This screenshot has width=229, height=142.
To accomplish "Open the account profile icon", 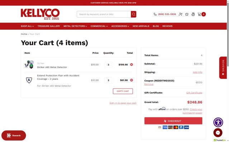I will pyautogui.click(x=193, y=14).
